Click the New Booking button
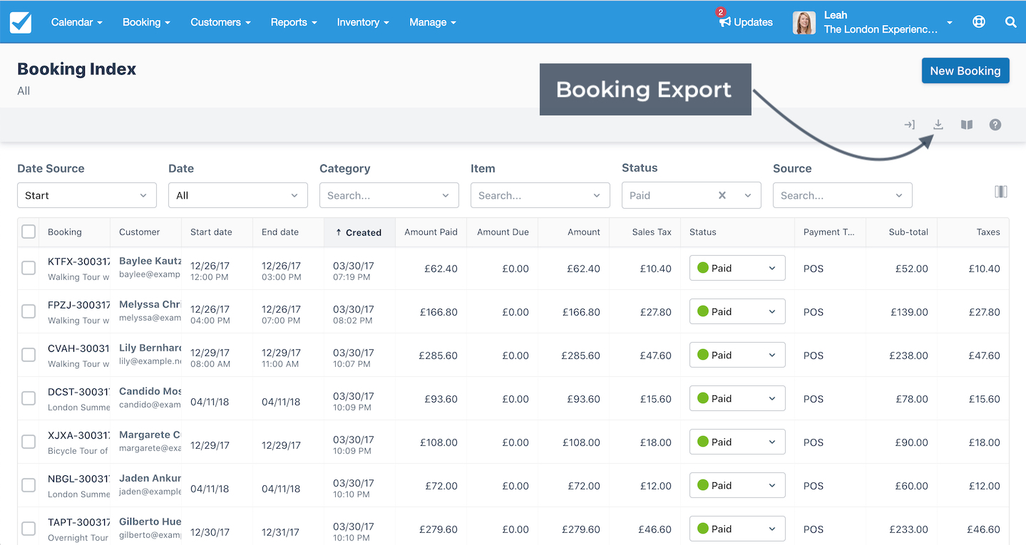The width and height of the screenshot is (1026, 545). pos(965,71)
